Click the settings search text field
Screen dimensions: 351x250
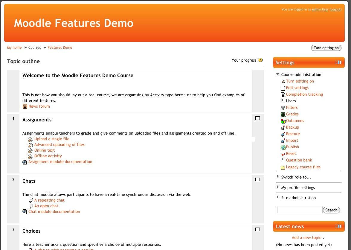(300, 210)
